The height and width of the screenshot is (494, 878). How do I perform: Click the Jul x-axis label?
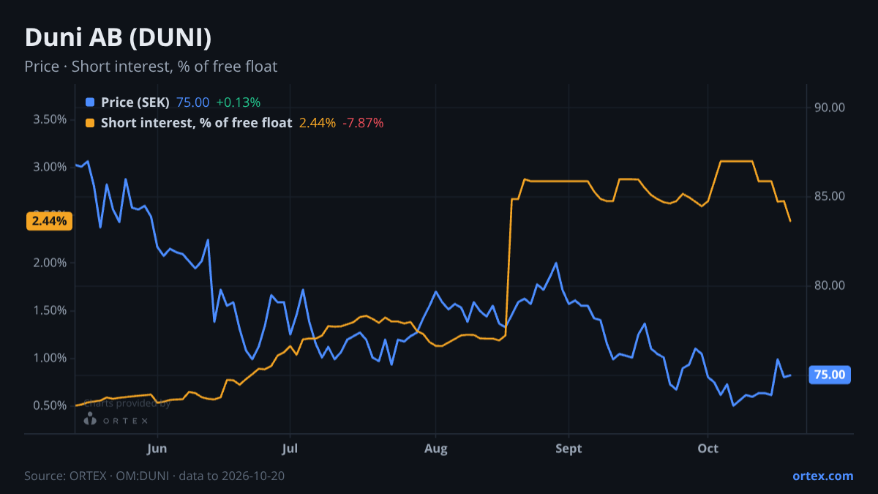click(x=290, y=449)
